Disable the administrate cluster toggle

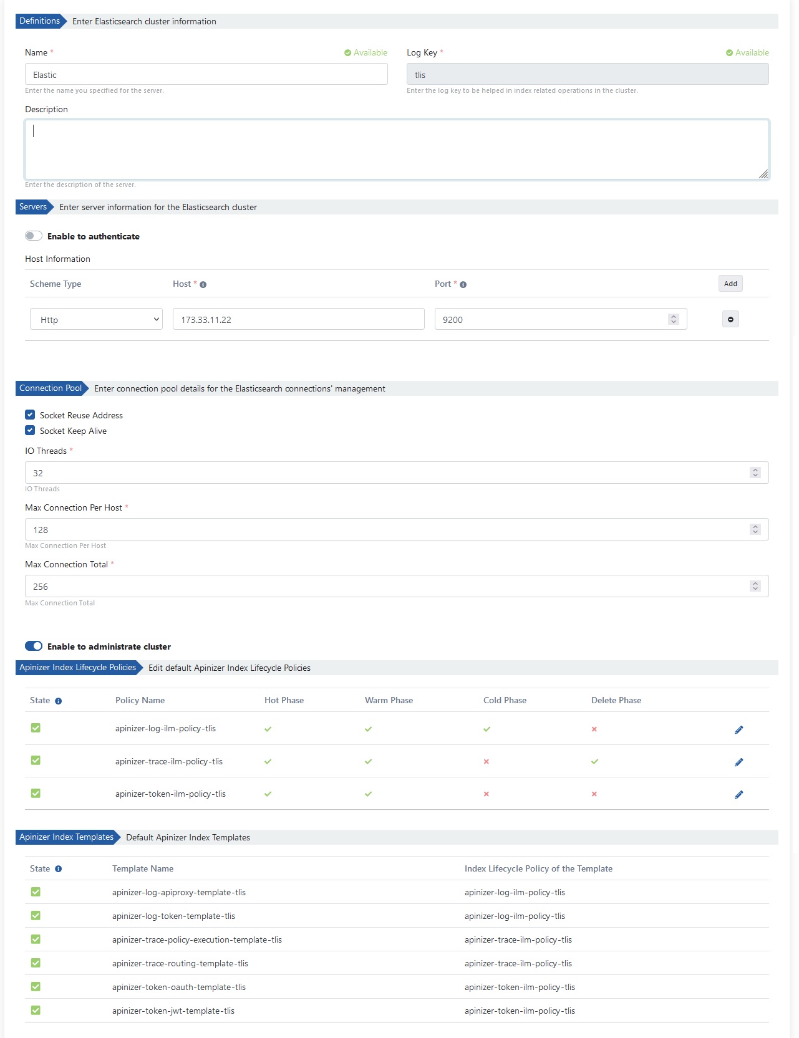(34, 646)
